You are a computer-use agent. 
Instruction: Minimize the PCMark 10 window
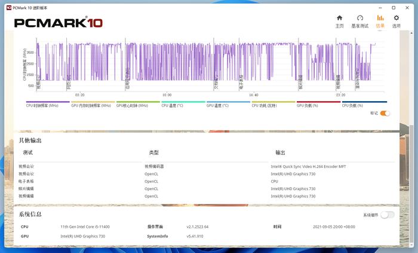380,8
